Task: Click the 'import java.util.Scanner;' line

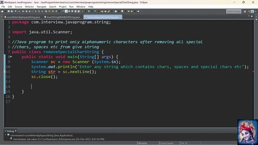Action: [x=42, y=32]
